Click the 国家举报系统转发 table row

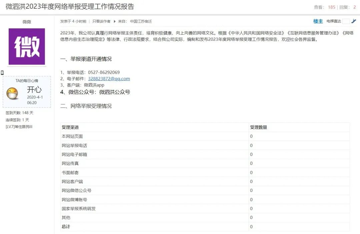[x=79, y=209]
